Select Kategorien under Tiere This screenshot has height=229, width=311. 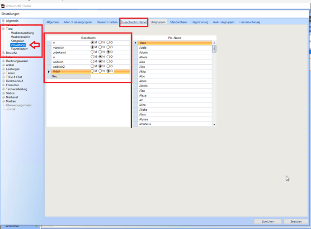(18, 41)
